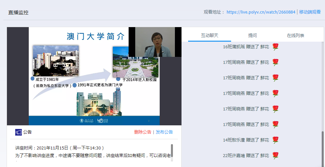Open the 提问 tab
This screenshot has height=167, width=325.
pos(253,35)
